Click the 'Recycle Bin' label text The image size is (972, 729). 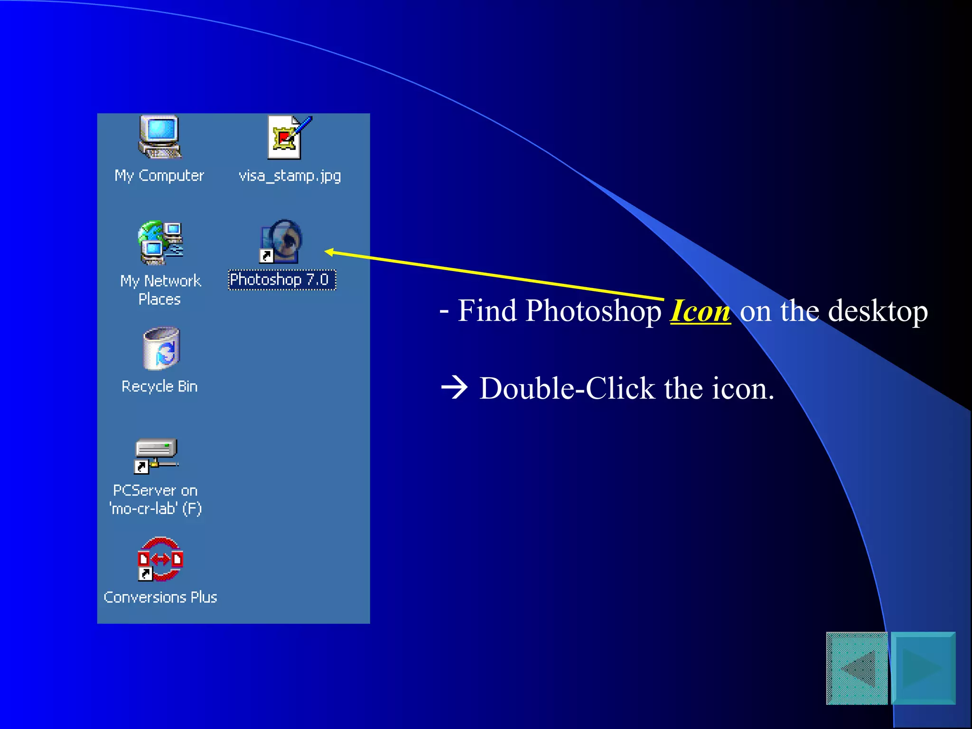coord(159,386)
